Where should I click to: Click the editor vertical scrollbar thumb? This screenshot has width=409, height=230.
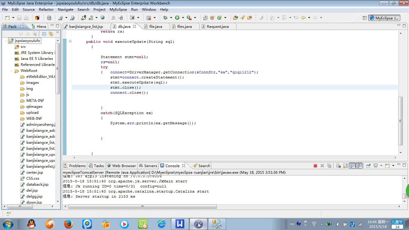[401, 121]
